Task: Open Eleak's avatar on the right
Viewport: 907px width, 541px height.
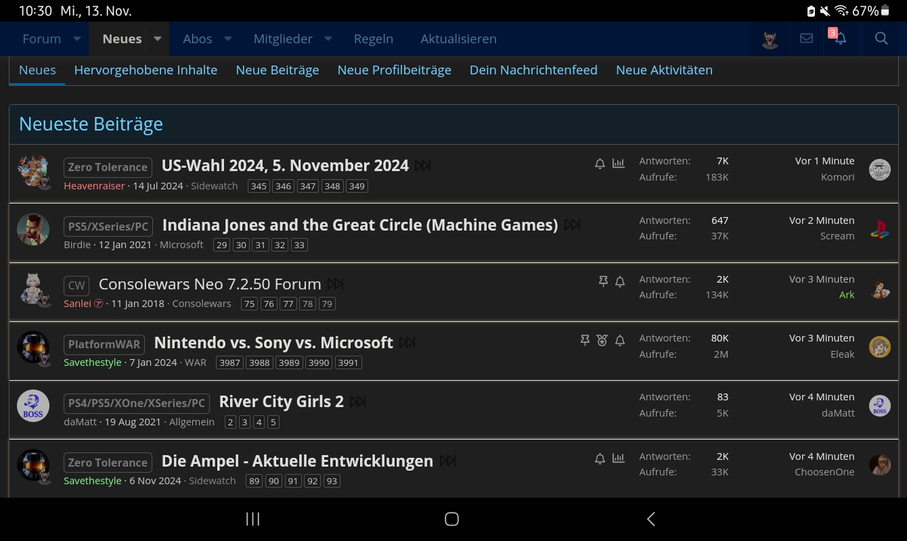Action: point(880,347)
